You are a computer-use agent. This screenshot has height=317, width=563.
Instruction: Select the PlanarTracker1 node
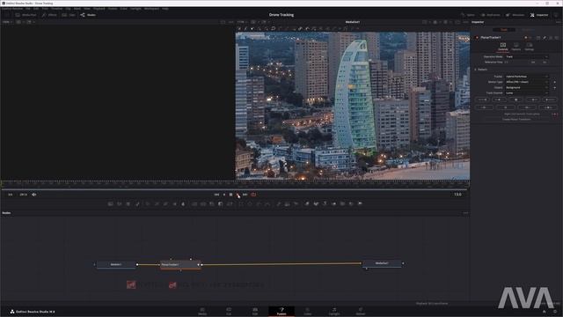click(180, 265)
